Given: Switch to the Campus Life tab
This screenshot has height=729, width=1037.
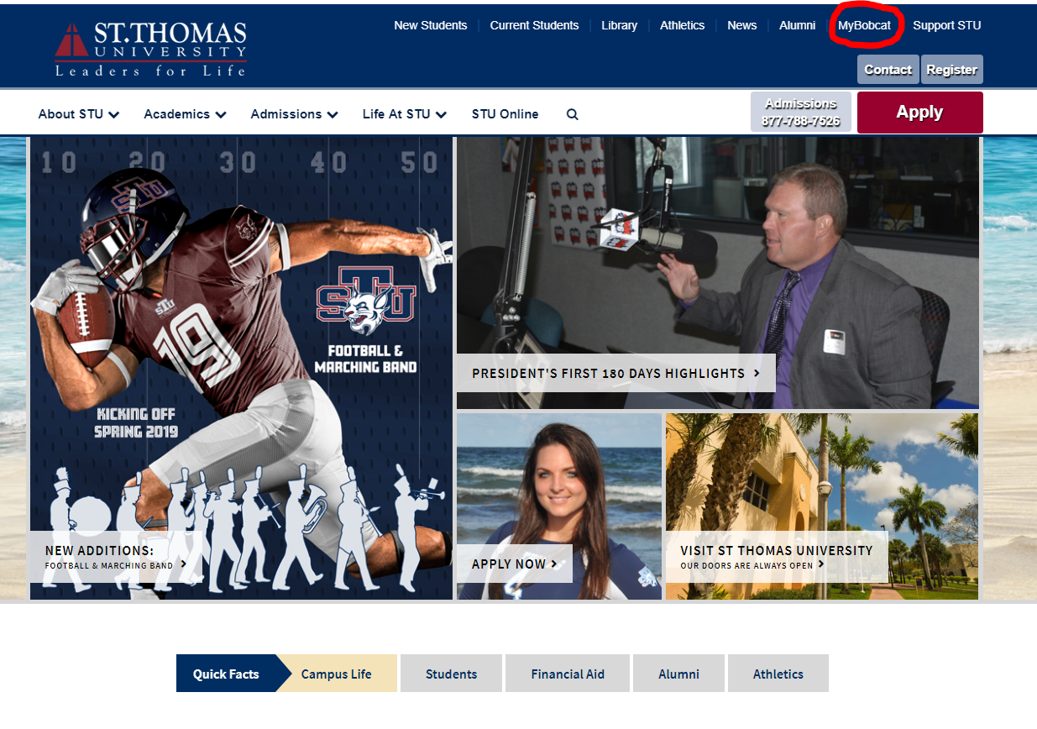Looking at the screenshot, I should tap(336, 673).
